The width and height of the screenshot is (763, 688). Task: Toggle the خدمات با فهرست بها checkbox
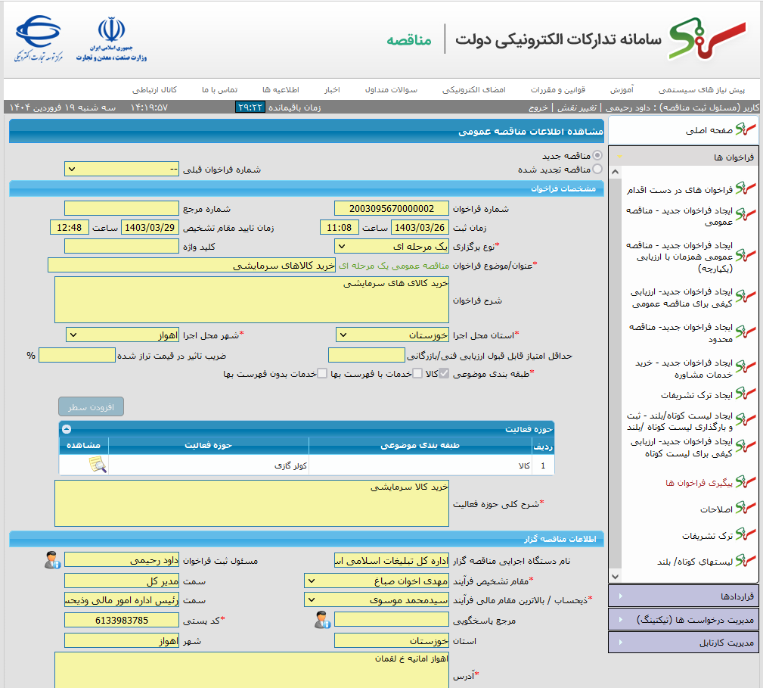(x=417, y=373)
